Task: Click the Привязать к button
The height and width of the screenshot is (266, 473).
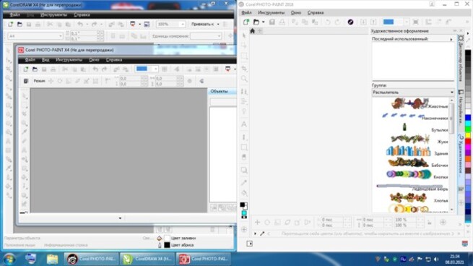Action: [205, 24]
